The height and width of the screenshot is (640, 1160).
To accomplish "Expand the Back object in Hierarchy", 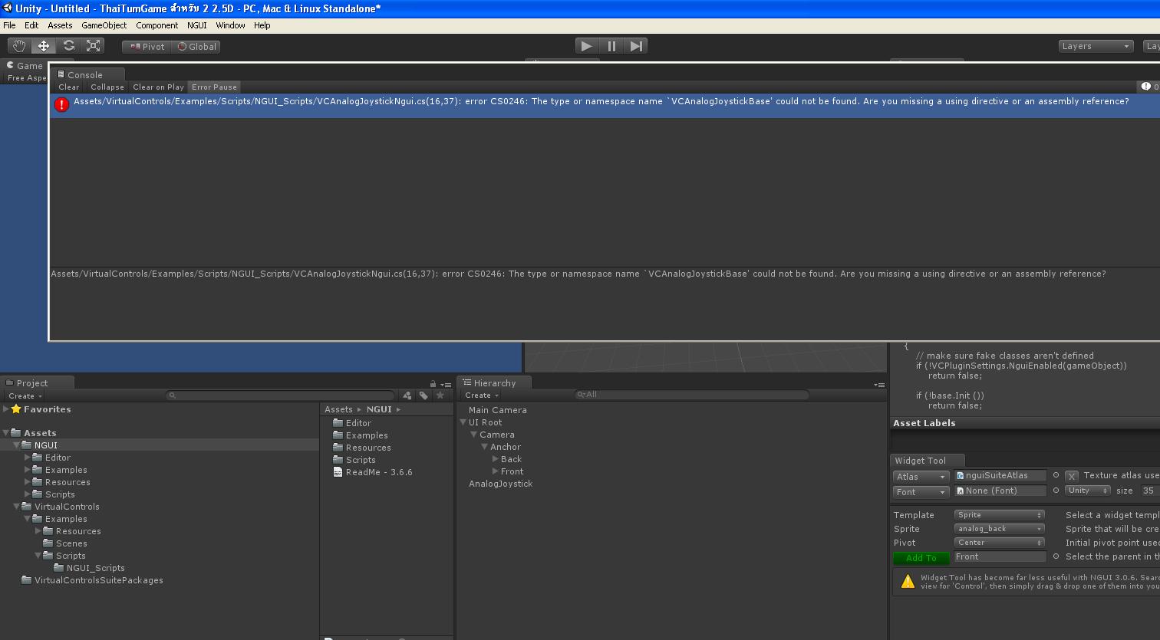I will pos(496,459).
